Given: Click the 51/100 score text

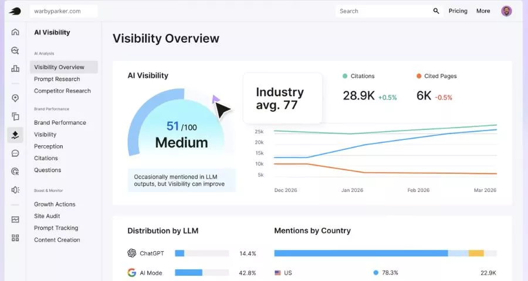Looking at the screenshot, I should pos(182,126).
